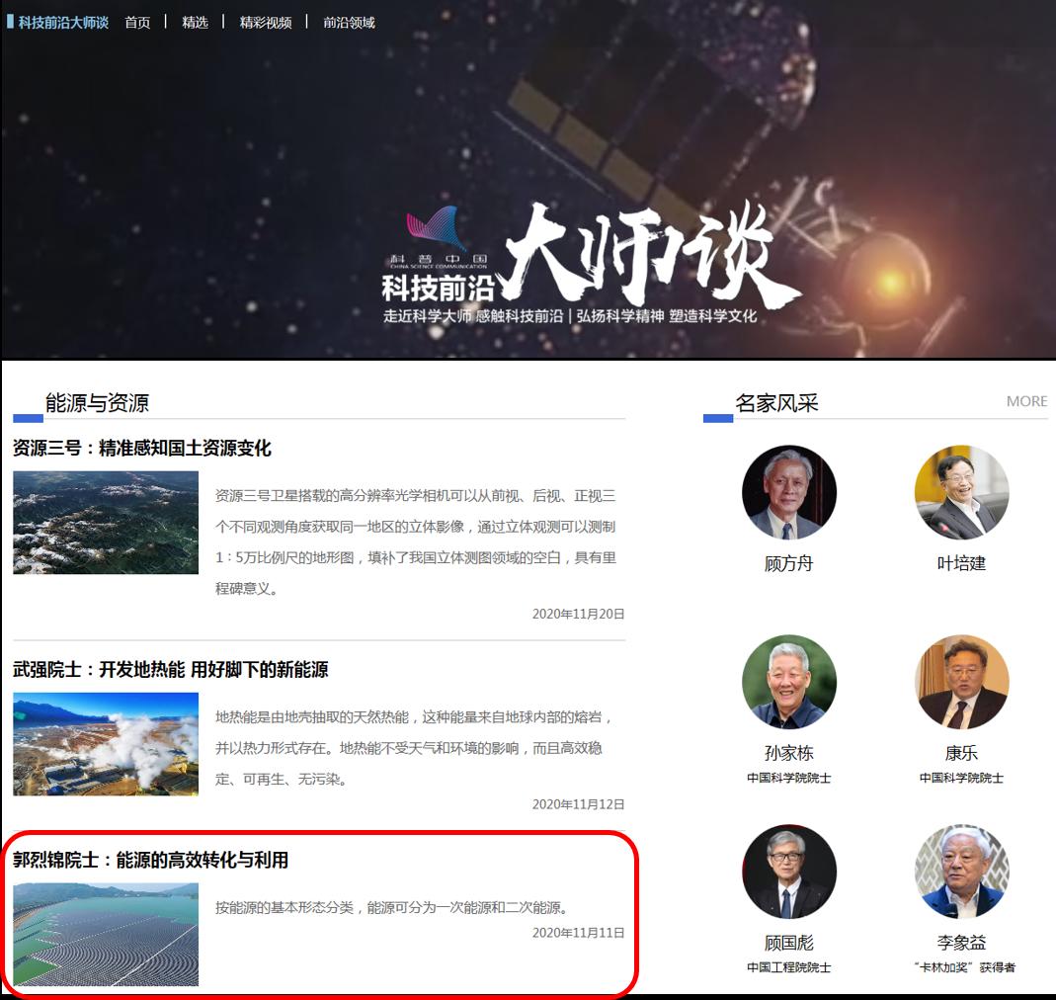Click the 科普中国 logo in banner
Image resolution: width=1056 pixels, height=1000 pixels.
click(x=439, y=239)
